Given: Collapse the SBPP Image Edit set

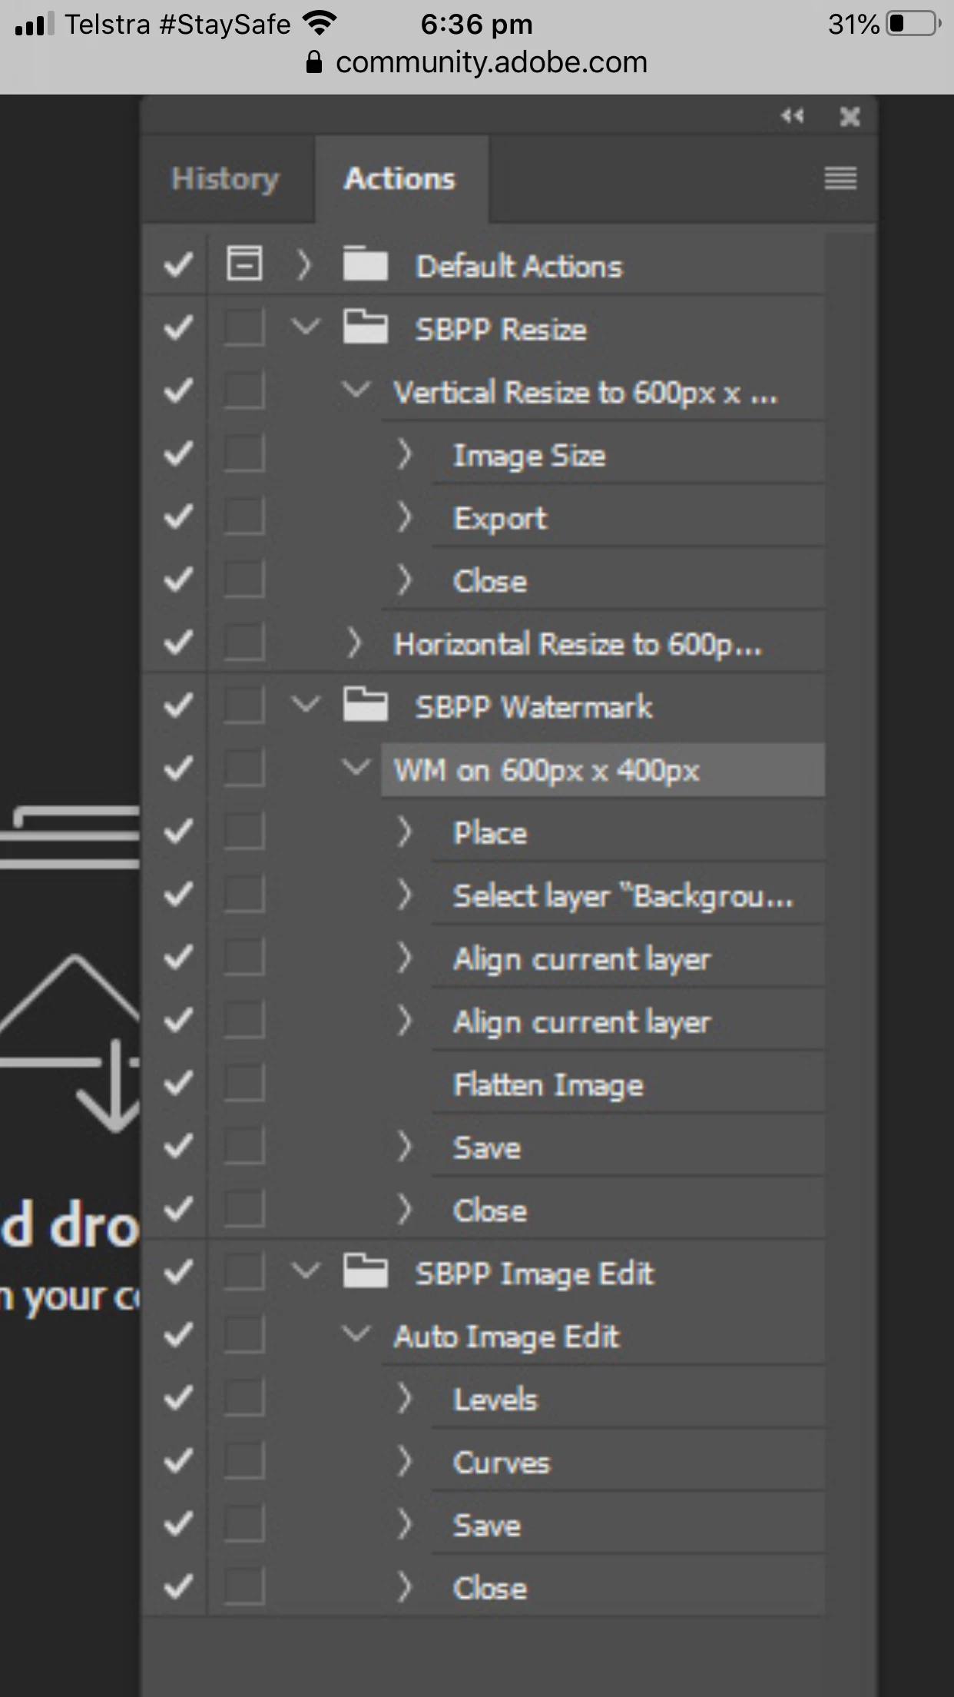Looking at the screenshot, I should [x=306, y=1270].
